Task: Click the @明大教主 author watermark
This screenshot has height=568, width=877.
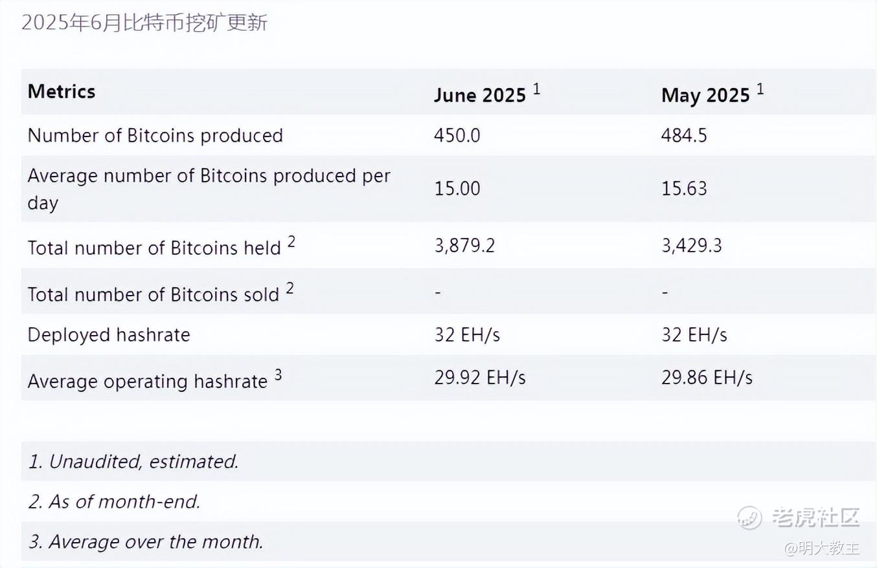Action: click(x=822, y=549)
